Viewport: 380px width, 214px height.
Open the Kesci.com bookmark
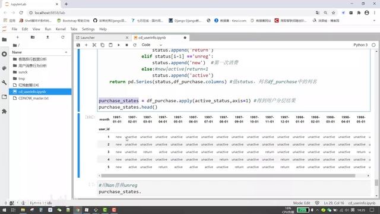click(x=230, y=21)
